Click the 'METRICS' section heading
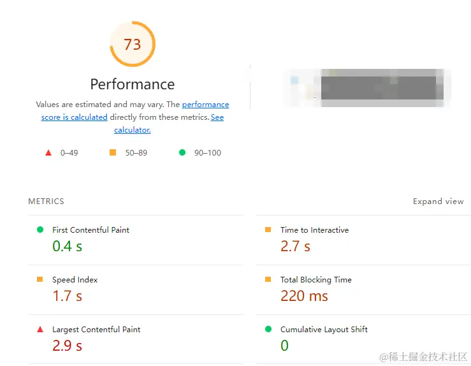Image resolution: width=471 pixels, height=366 pixels. 47,201
